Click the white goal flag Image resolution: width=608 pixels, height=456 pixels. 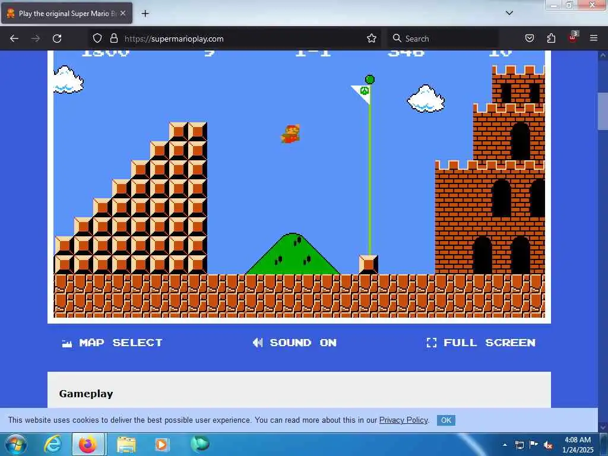click(362, 93)
